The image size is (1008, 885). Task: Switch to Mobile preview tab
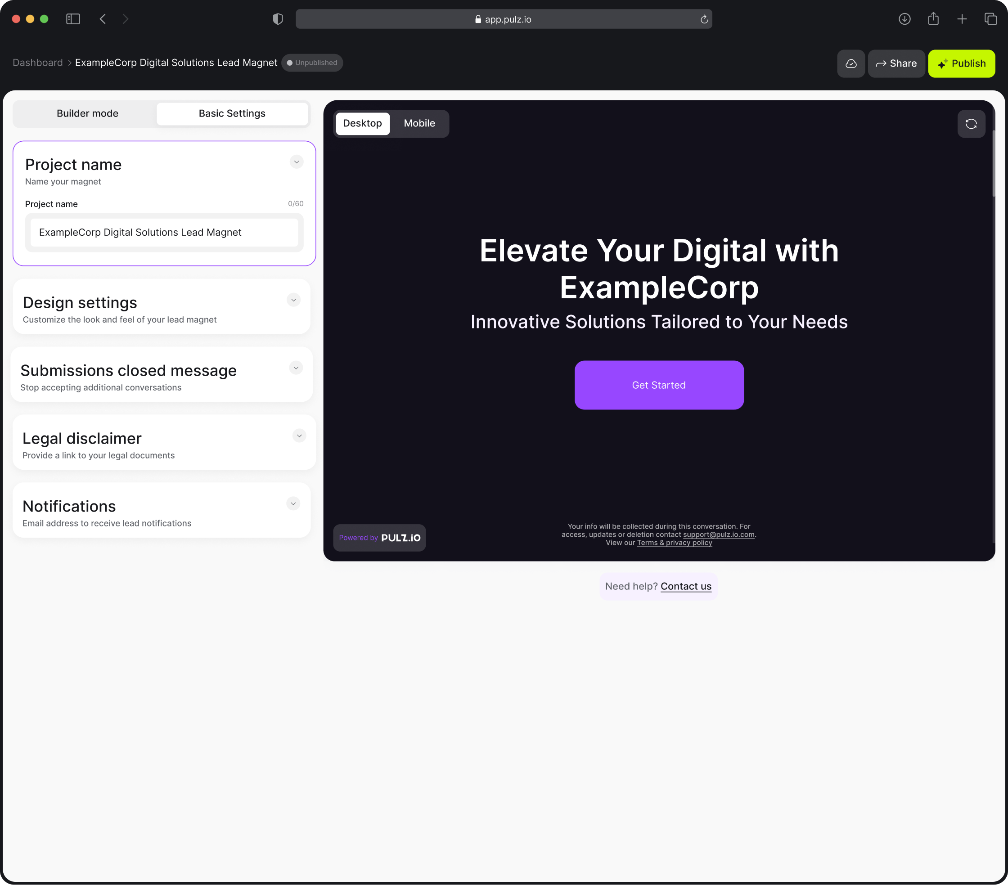point(419,122)
